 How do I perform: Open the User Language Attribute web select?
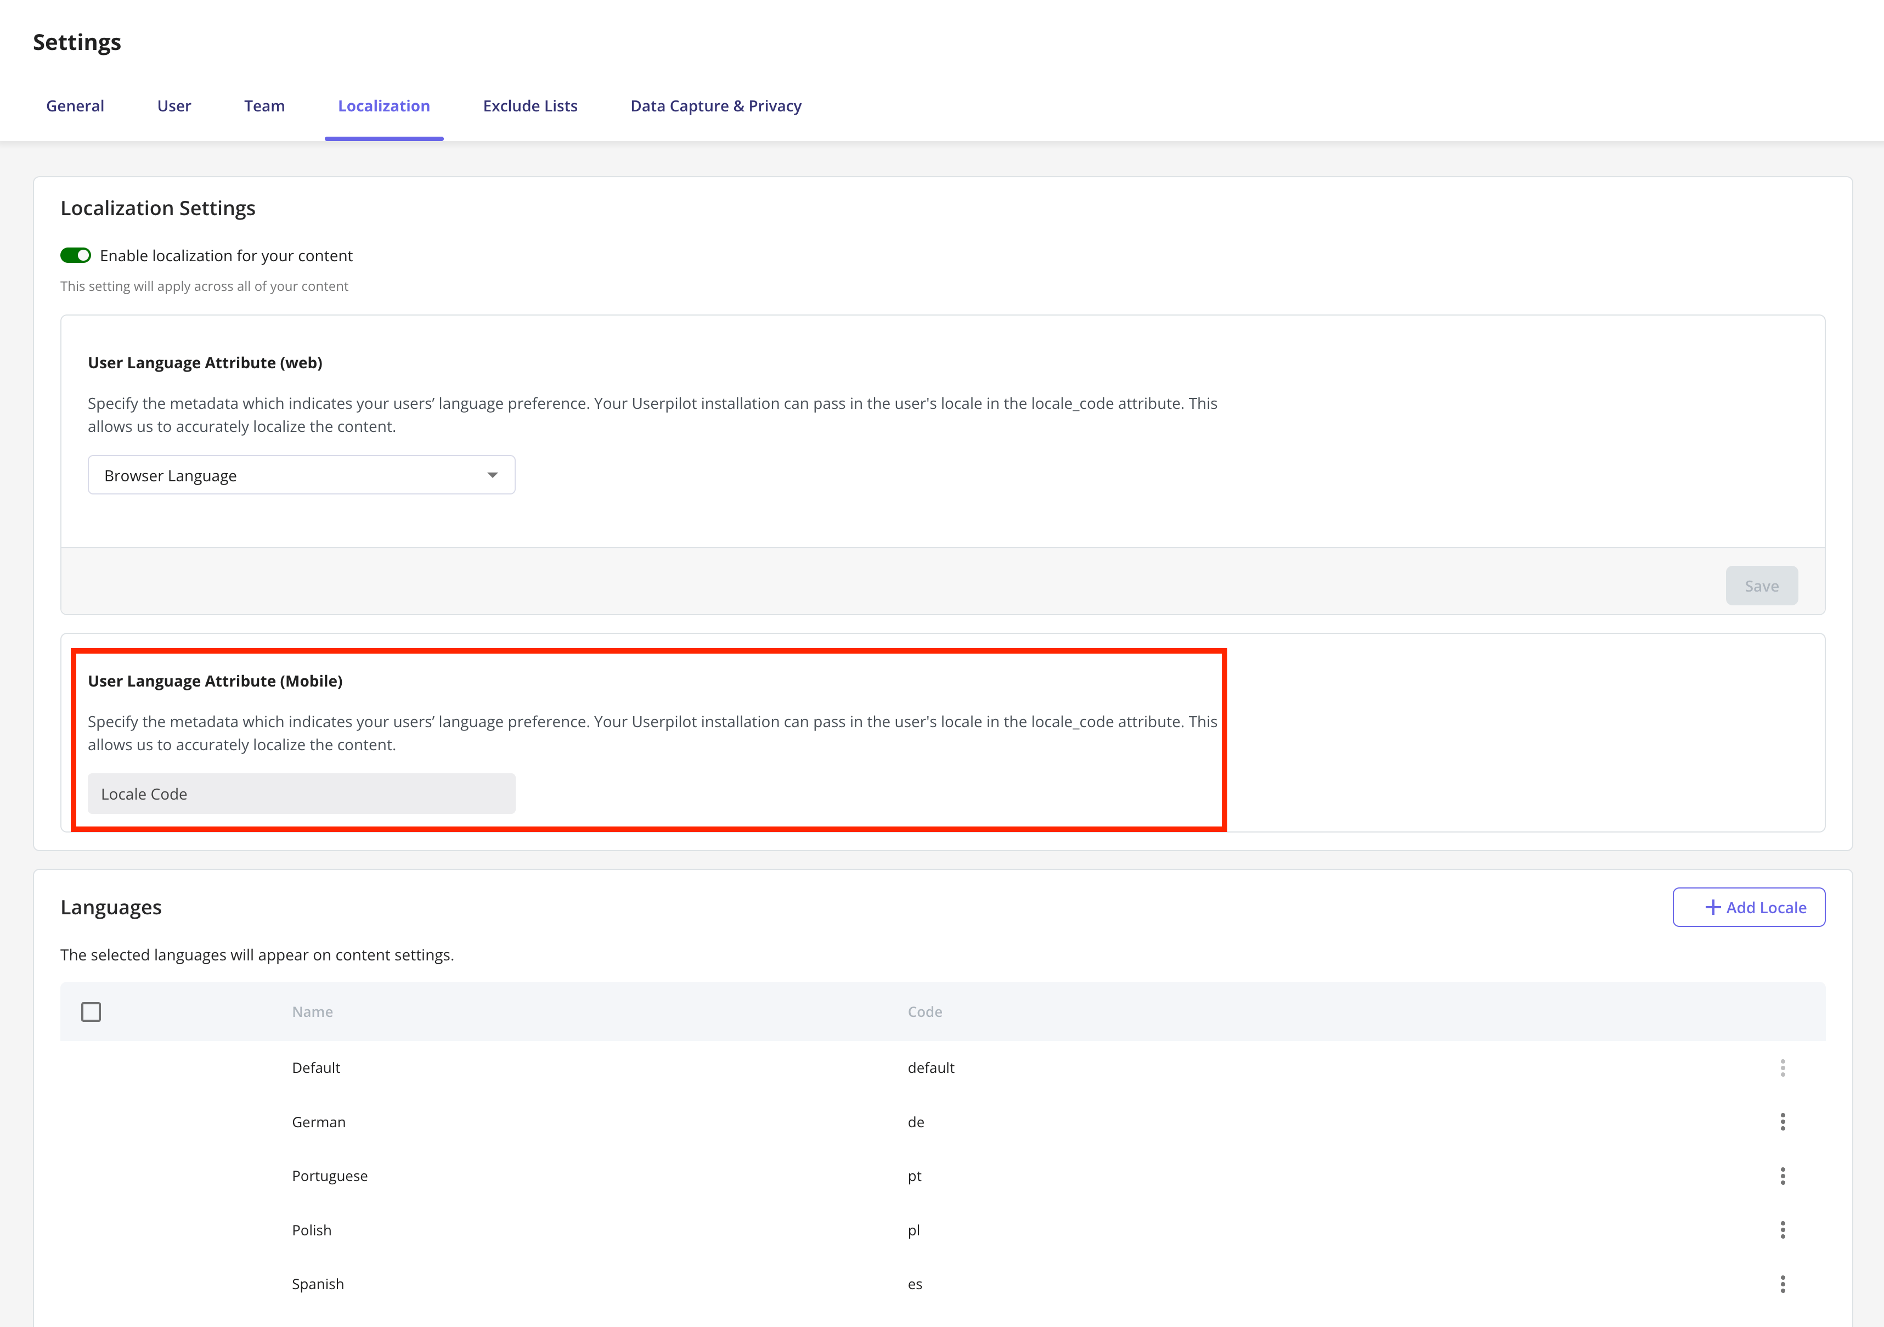click(301, 475)
